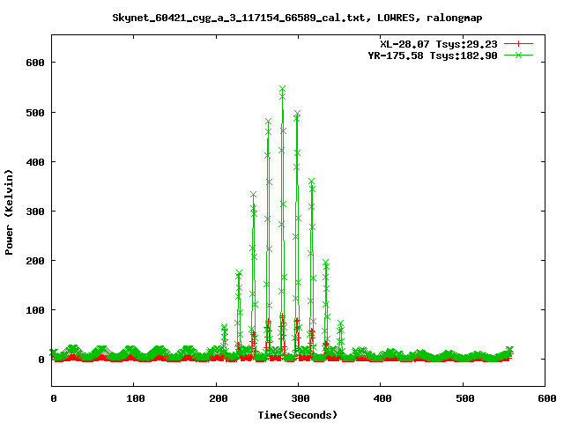Click the 100 label on the power axis
The image size is (564, 423).
coord(35,310)
